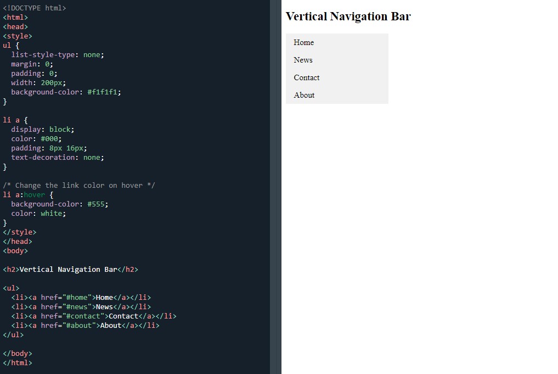Screen dimensions: 558x374
Task: Click the hover comment line in the CSS
Action: coord(78,185)
